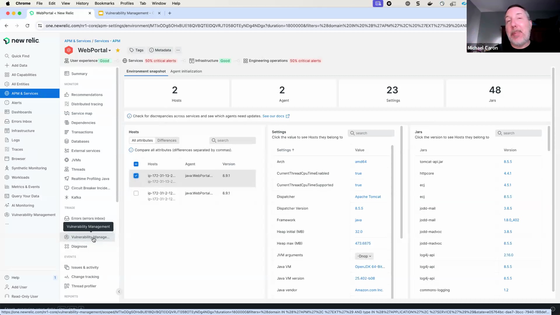
Task: Switch to Agent initialization tab
Action: (186, 71)
